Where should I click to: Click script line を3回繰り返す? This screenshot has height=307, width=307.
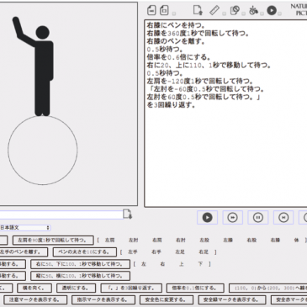pyautogui.click(x=171, y=105)
